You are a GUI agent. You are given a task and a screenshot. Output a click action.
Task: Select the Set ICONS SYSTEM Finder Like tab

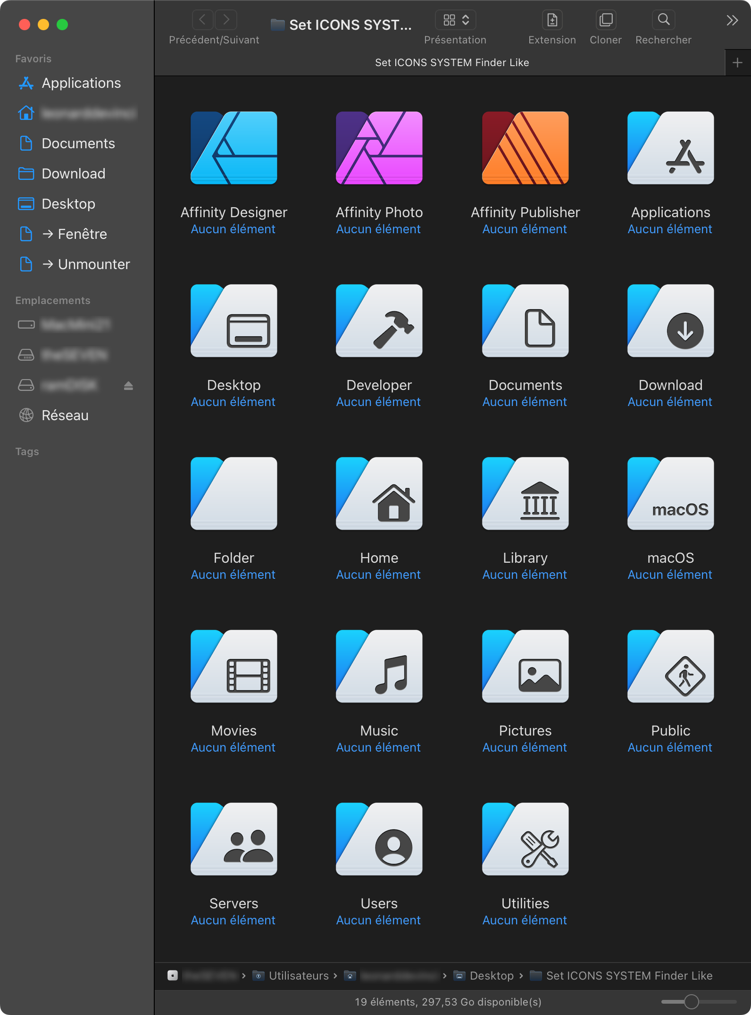(x=451, y=62)
